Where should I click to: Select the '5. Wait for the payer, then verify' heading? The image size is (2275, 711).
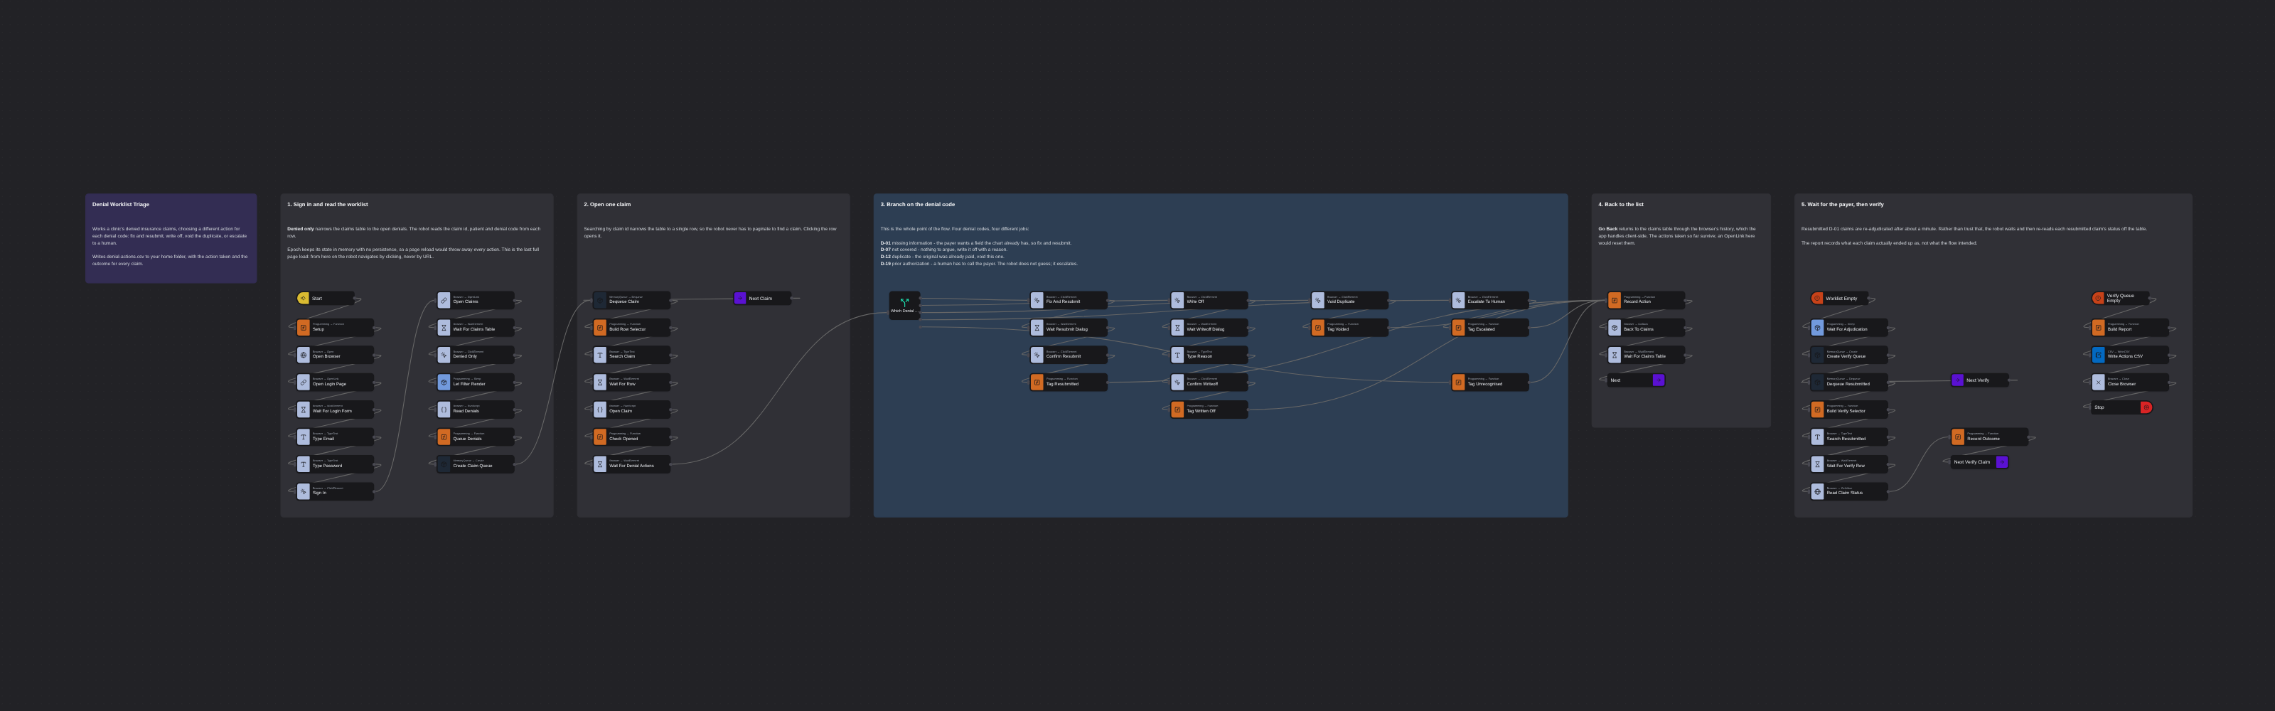click(1842, 204)
